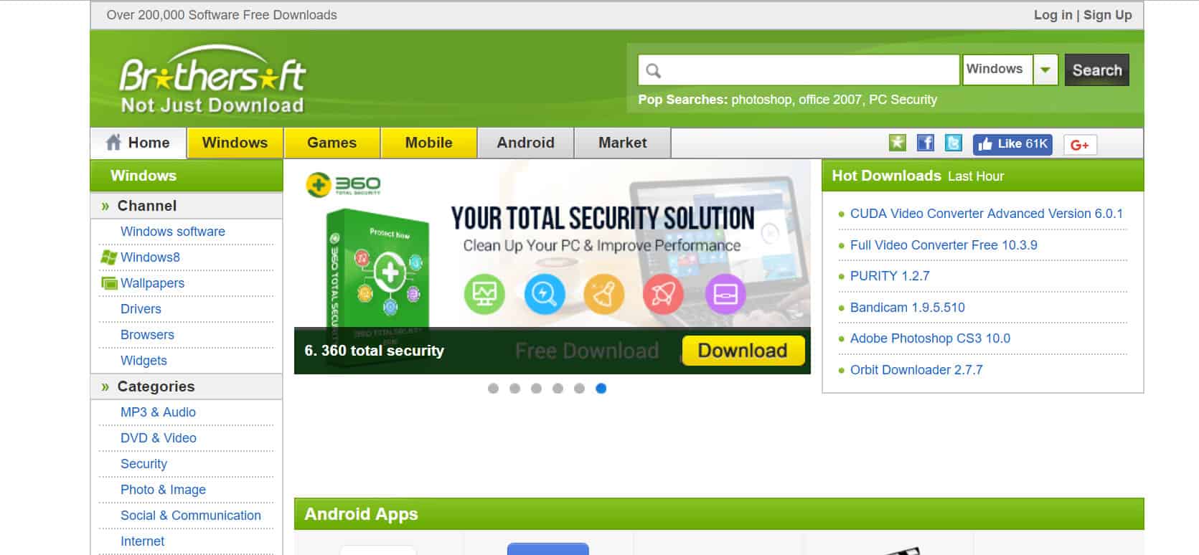Viewport: 1199px width, 555px height.
Task: Click the PC Security pop search link
Action: pyautogui.click(x=903, y=100)
